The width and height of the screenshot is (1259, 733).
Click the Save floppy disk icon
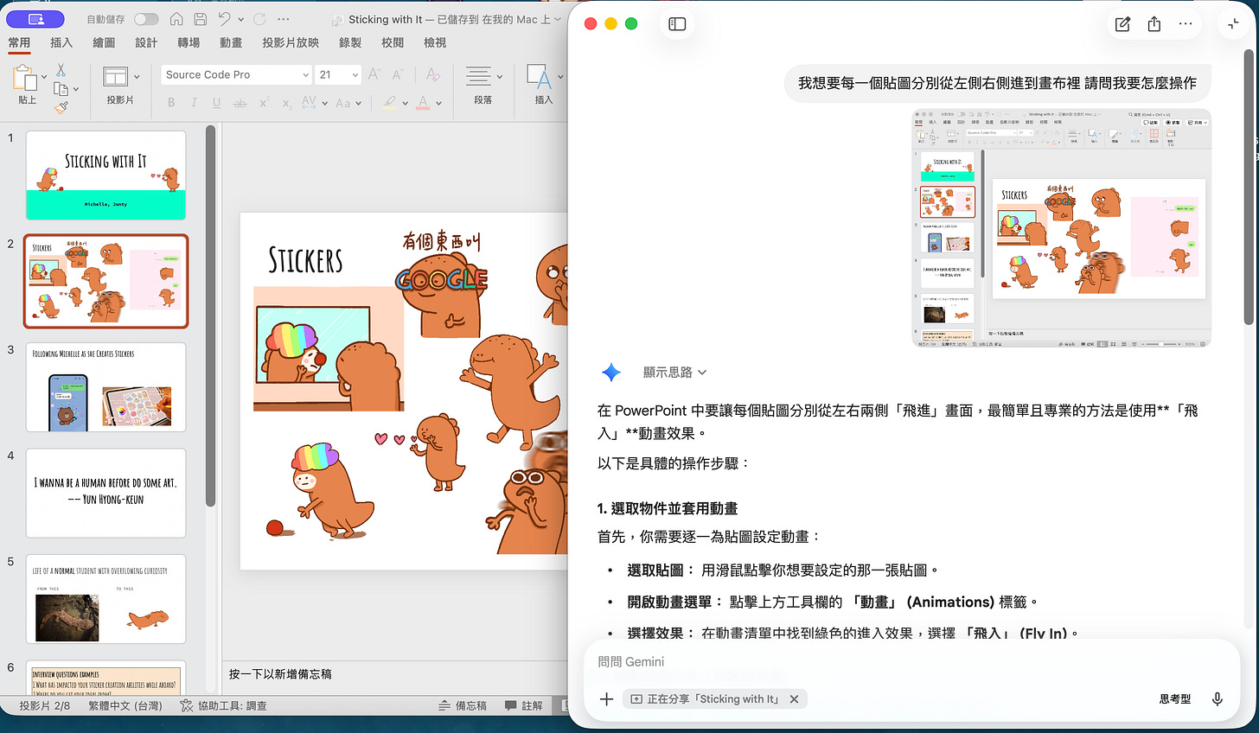[x=200, y=19]
